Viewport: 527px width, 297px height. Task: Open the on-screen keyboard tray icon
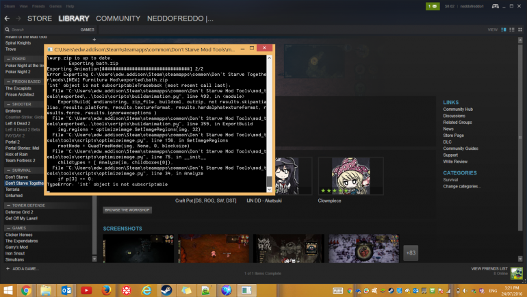[338, 291]
